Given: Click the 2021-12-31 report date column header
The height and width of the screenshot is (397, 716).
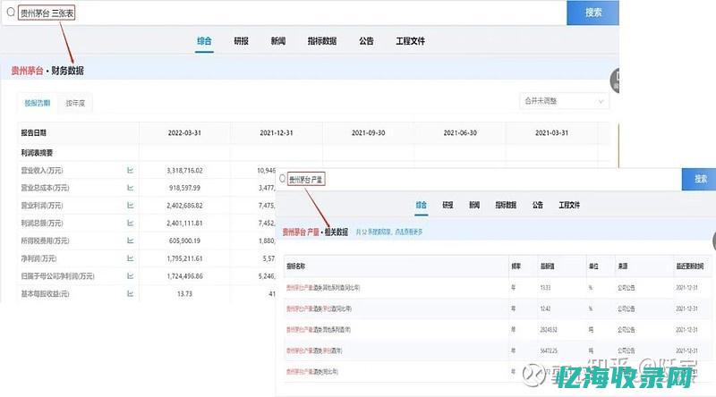Looking at the screenshot, I should 277,133.
